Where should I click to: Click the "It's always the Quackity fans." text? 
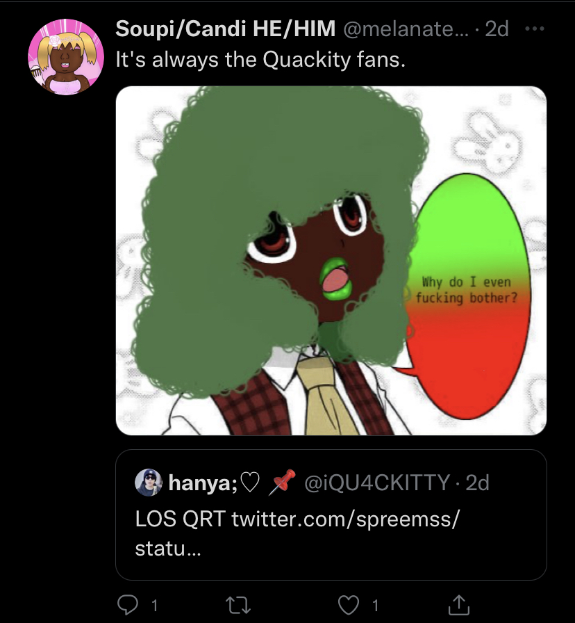point(260,60)
